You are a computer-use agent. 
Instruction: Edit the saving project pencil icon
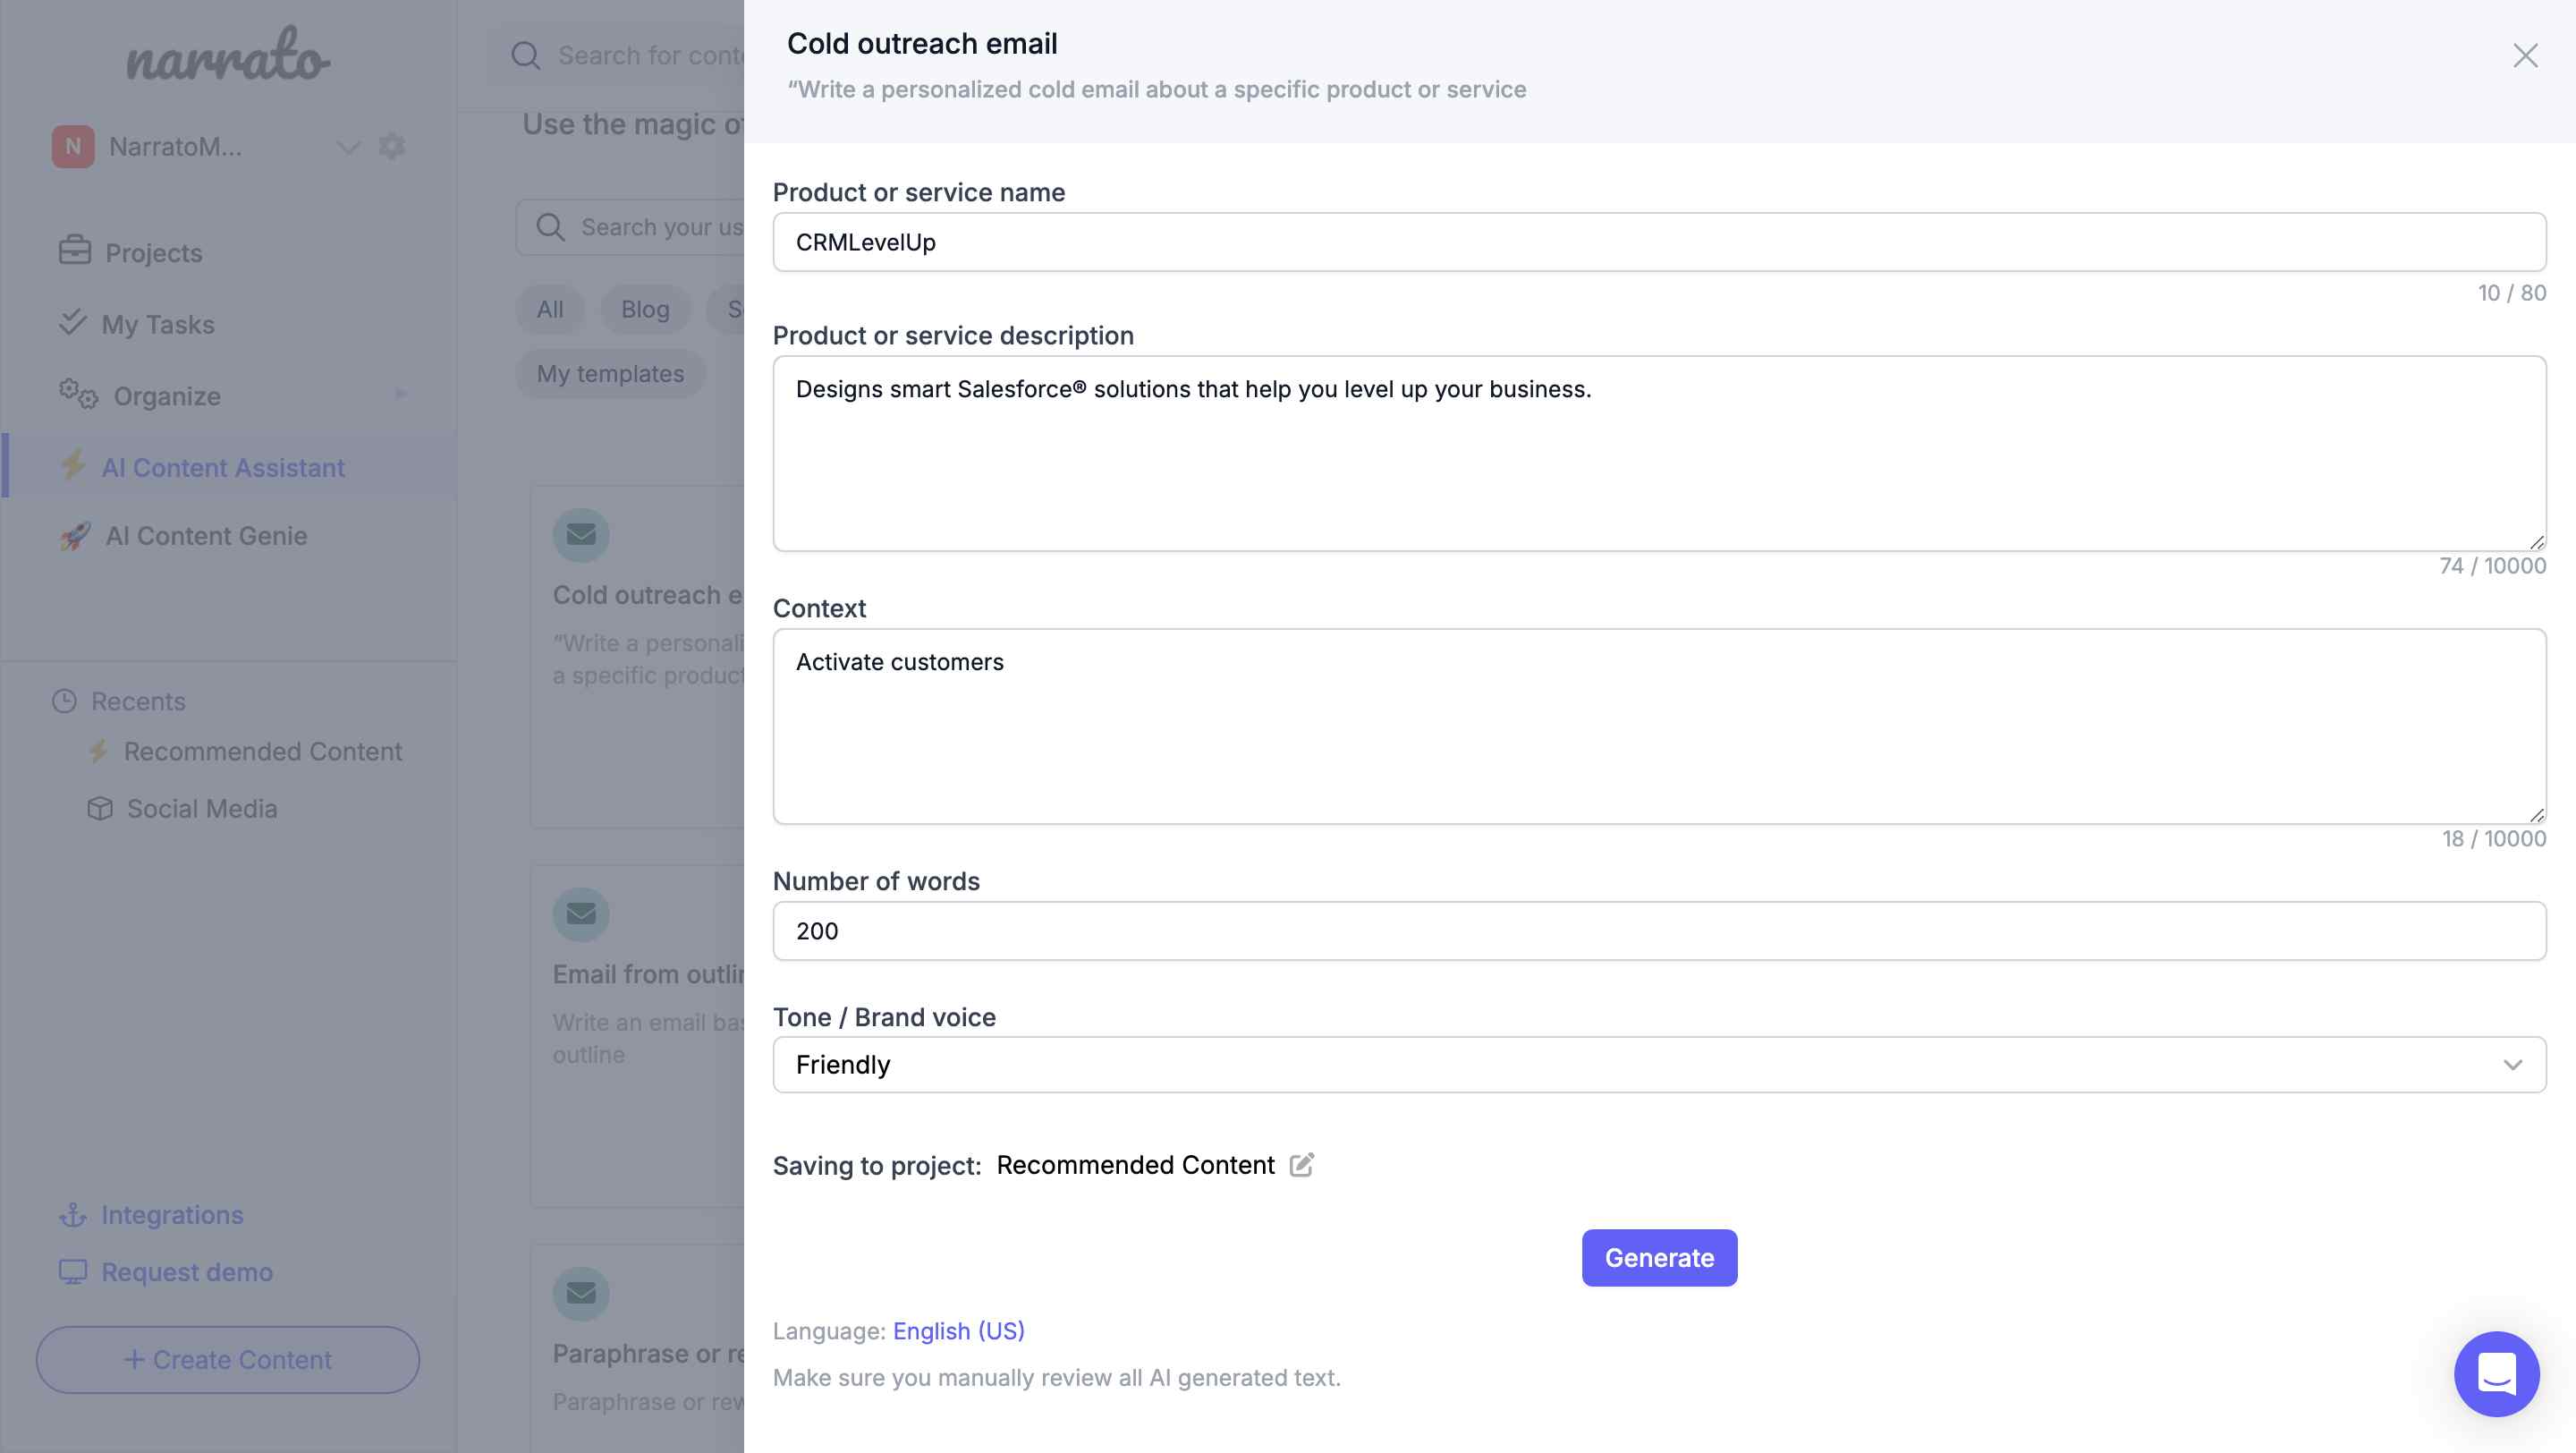click(x=1301, y=1164)
